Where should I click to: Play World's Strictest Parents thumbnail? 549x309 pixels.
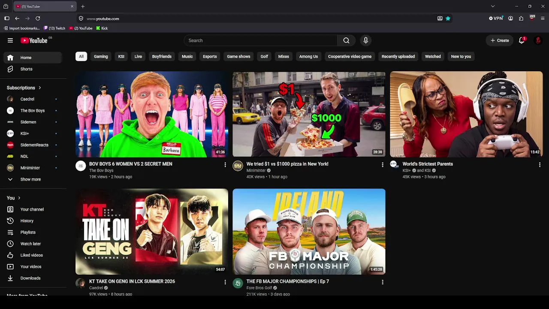pyautogui.click(x=466, y=114)
